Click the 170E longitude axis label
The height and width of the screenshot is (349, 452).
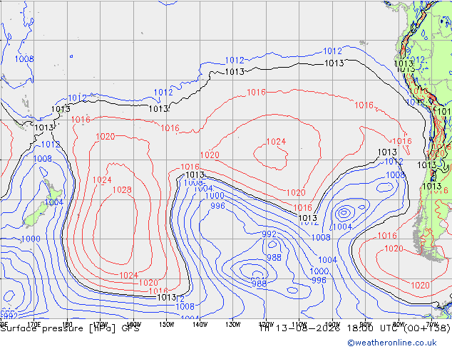[34, 325]
